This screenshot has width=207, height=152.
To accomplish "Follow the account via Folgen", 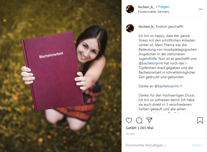I will [x=164, y=7].
